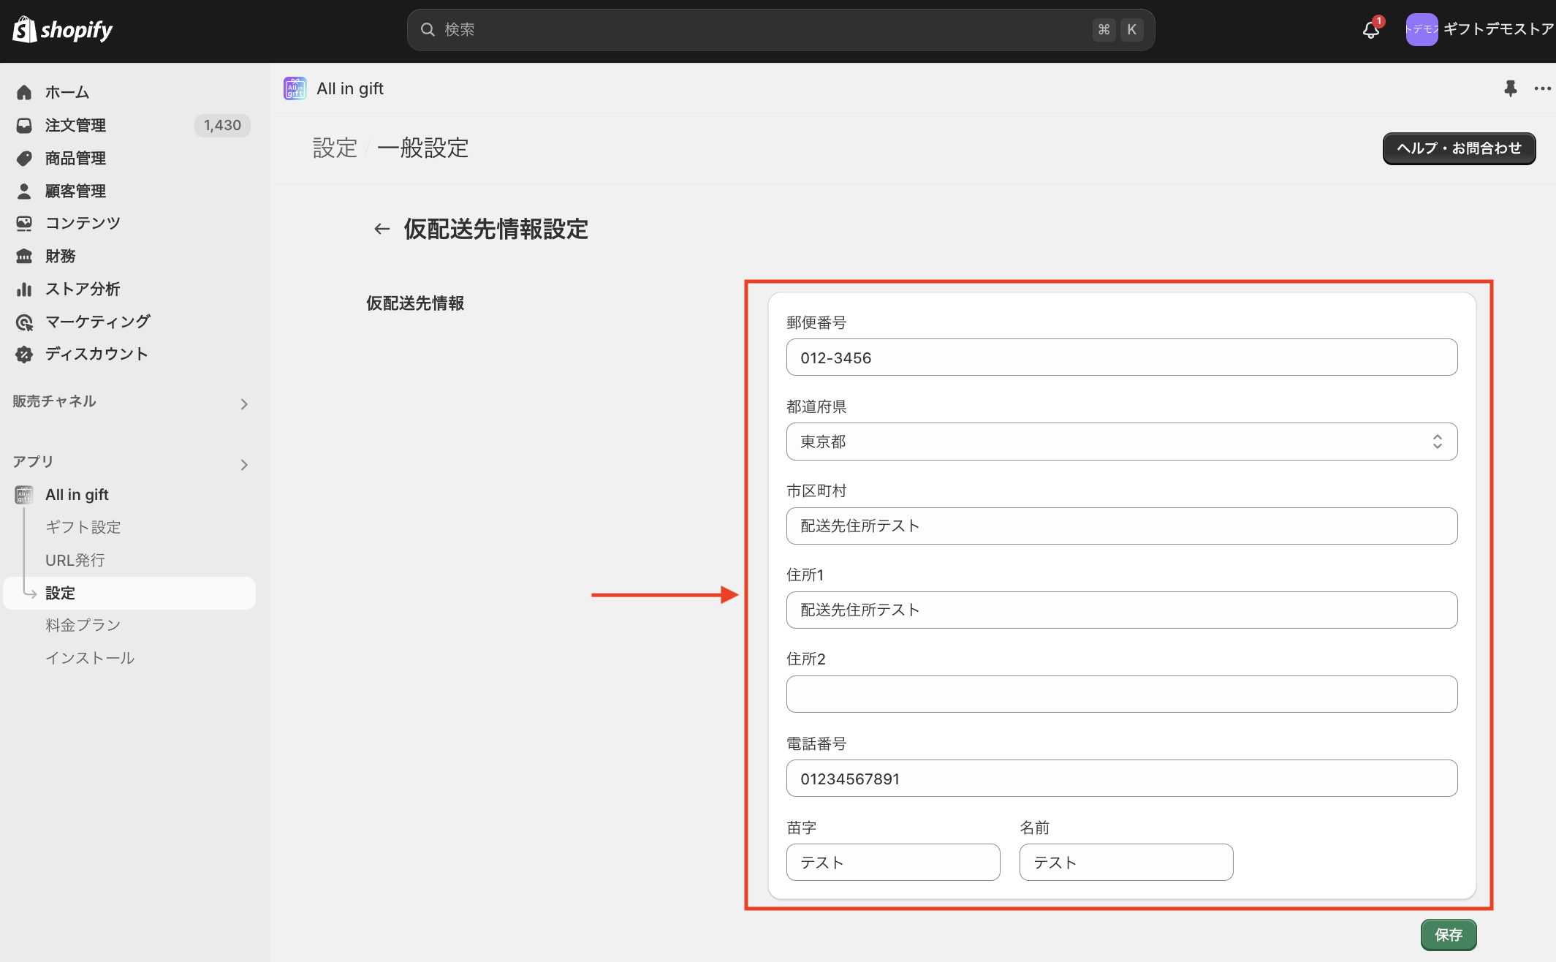This screenshot has width=1556, height=962.
Task: Open the notifications bell
Action: [x=1370, y=30]
